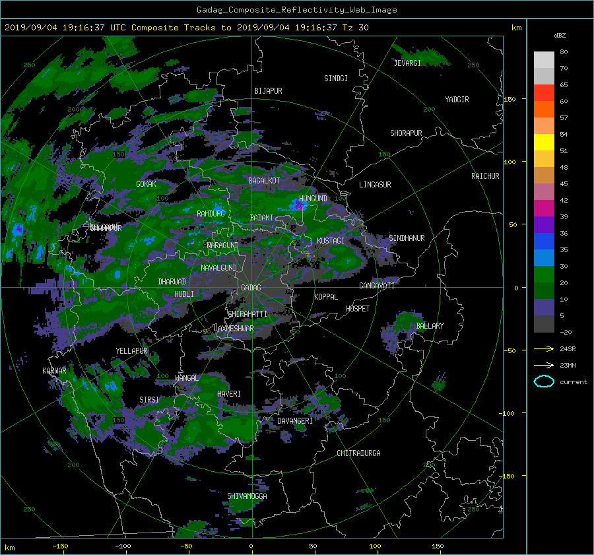Click the GANGAVATI city label
Screen dimensions: 594x555
pyautogui.click(x=377, y=285)
